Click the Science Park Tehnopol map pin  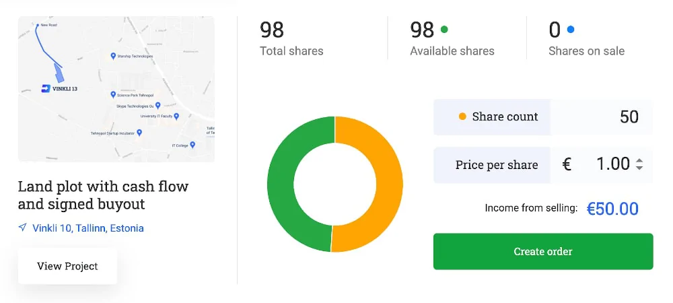click(113, 94)
